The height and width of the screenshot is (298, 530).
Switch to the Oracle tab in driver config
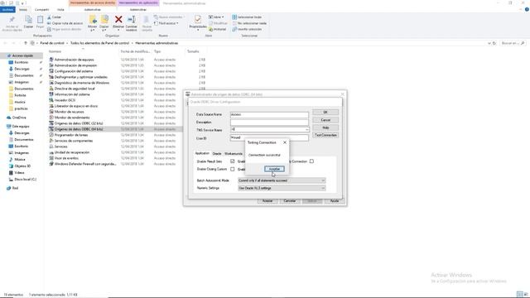pos(217,153)
